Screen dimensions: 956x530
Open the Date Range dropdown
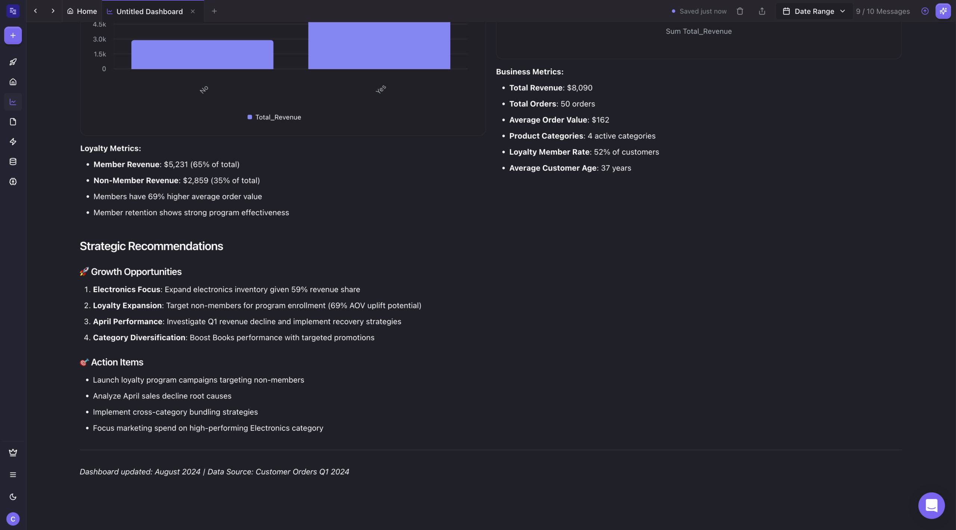click(814, 11)
